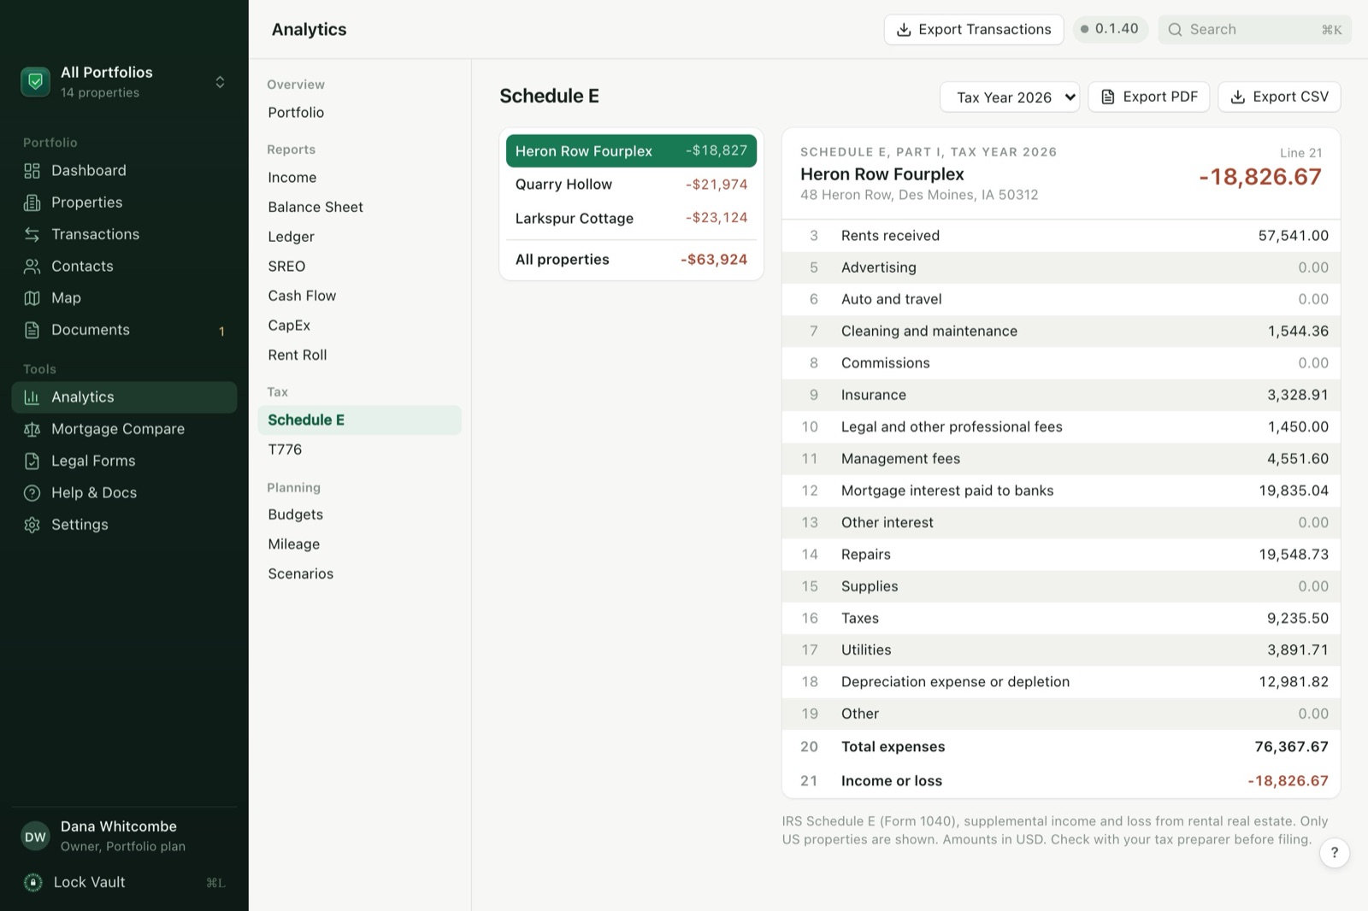
Task: Click Export Transactions button
Action: coord(974,30)
